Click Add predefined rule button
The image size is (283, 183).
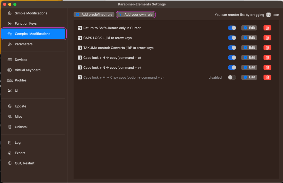tap(94, 15)
